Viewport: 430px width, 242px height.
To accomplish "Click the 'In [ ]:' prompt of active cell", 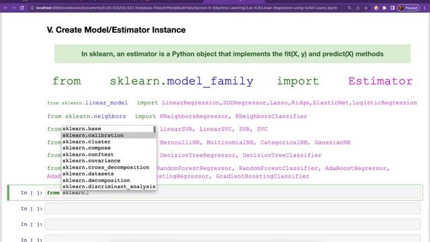I will (32, 193).
